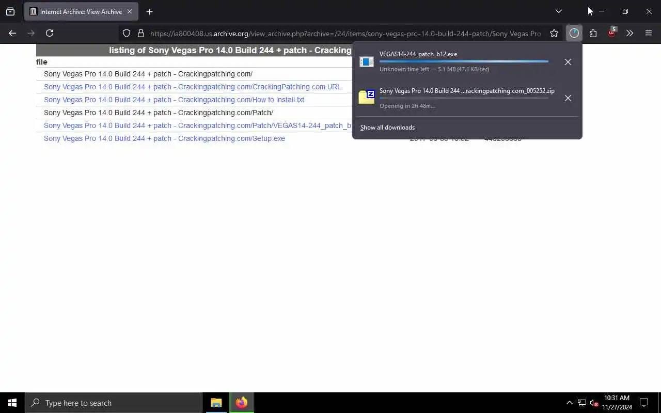Bookmark this page with the star icon
661x413 pixels.
coord(554,33)
